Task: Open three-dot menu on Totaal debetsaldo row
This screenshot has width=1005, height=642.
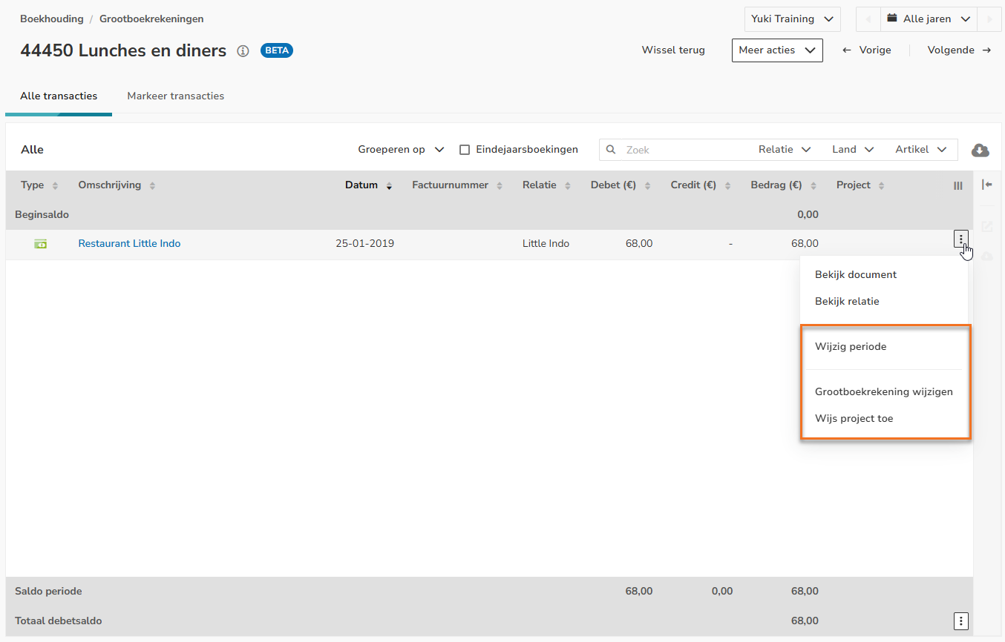Action: [961, 621]
